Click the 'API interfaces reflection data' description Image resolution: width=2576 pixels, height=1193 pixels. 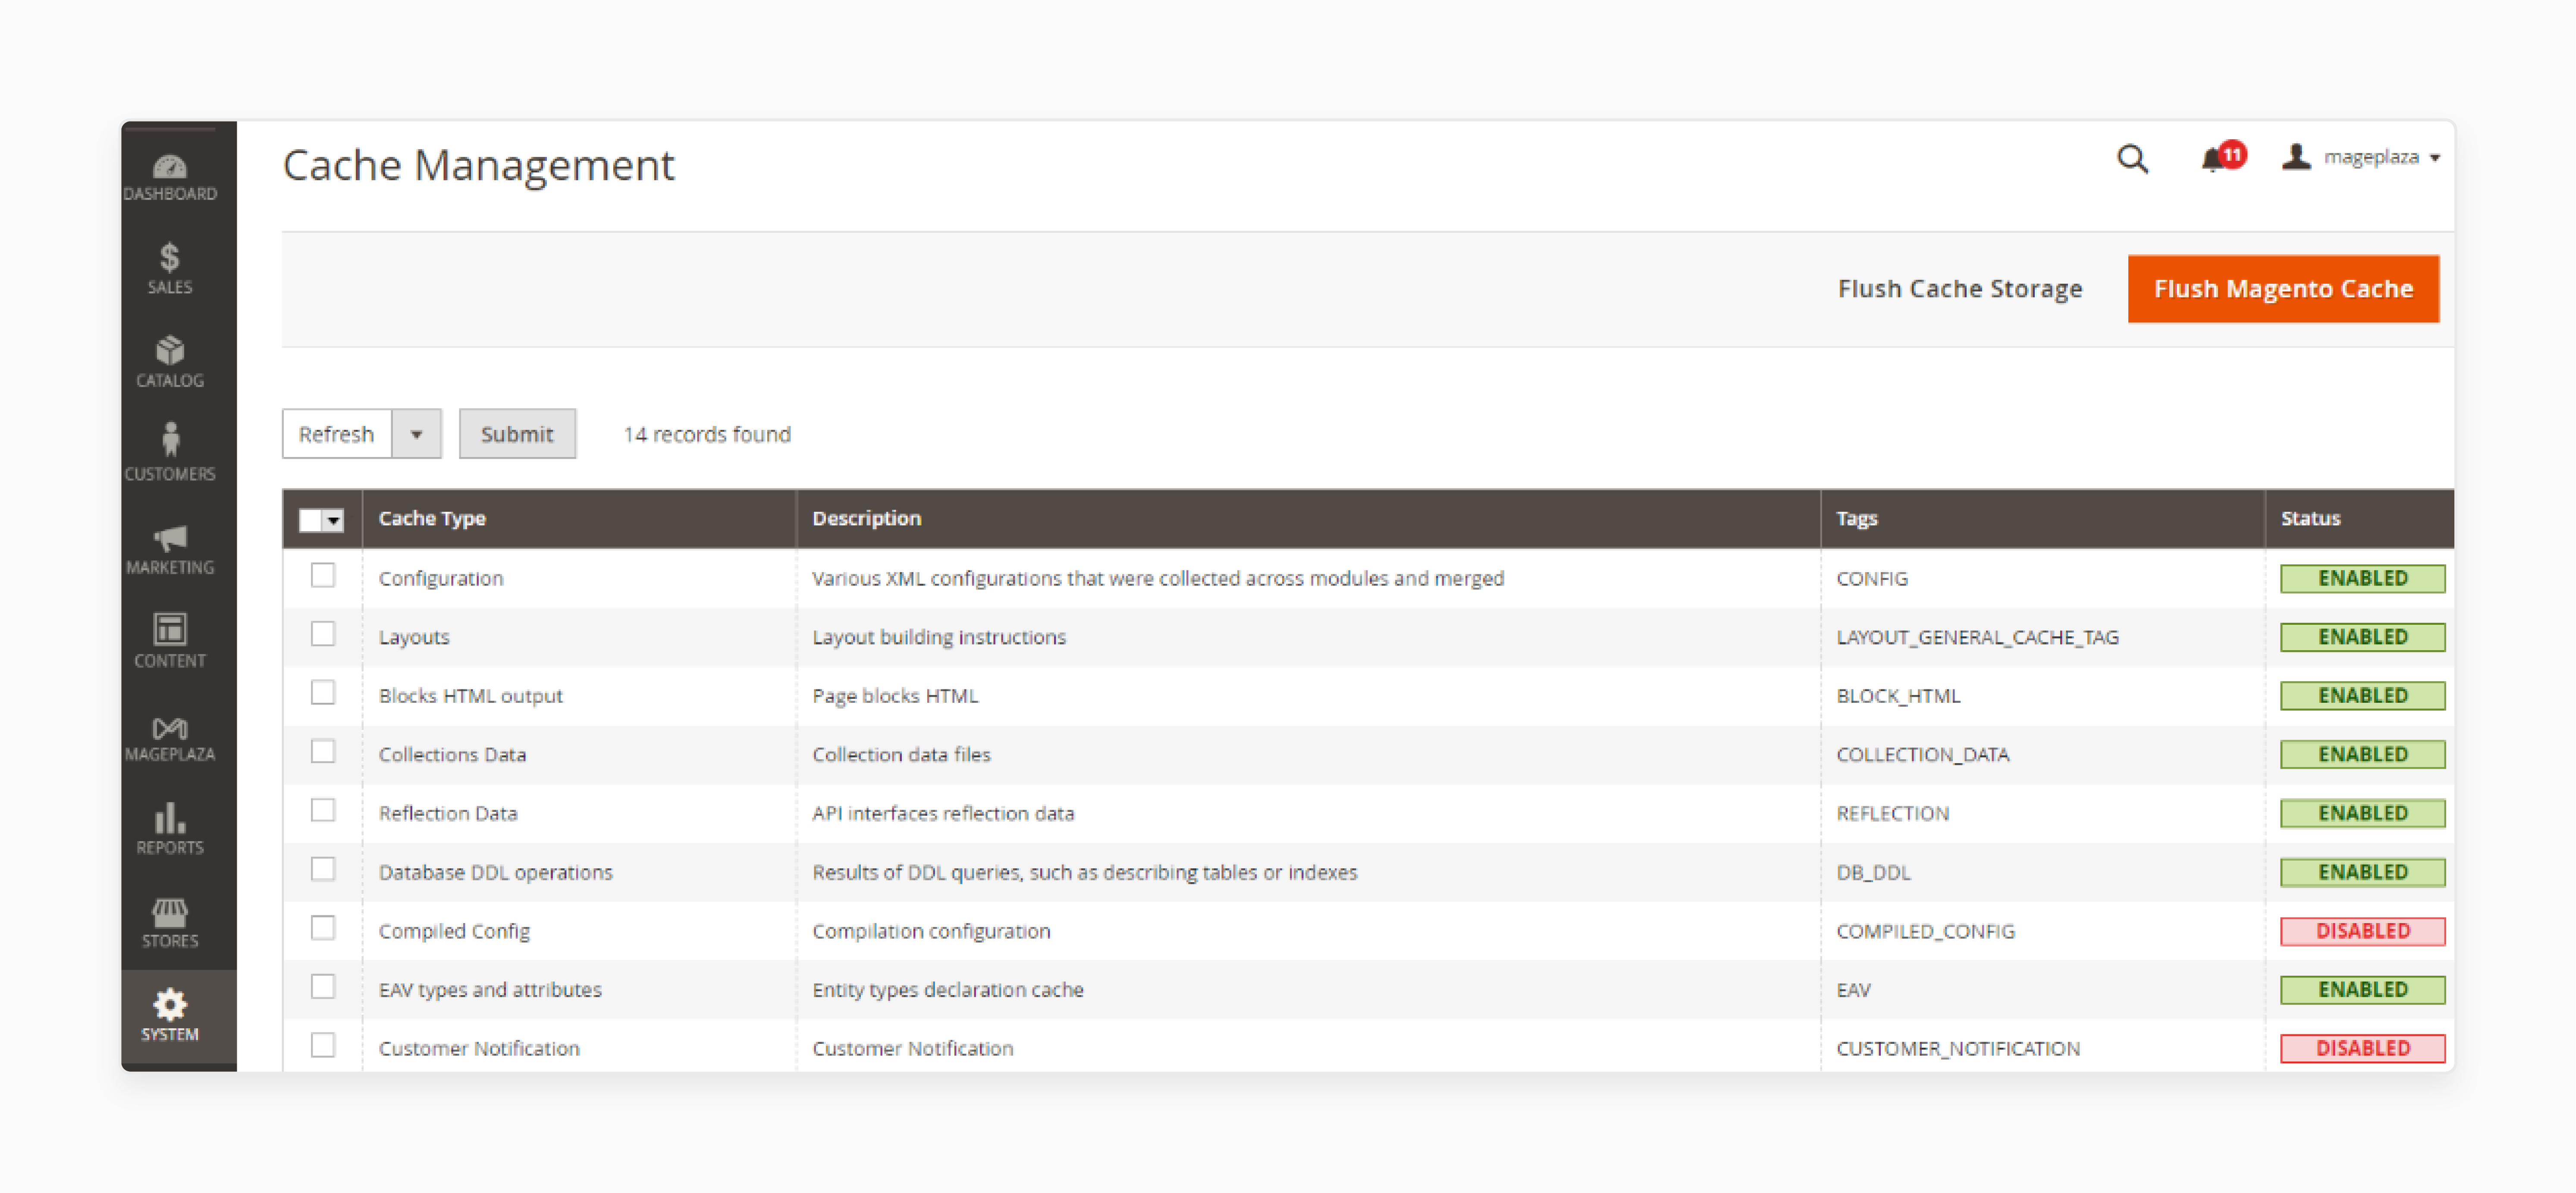(943, 813)
